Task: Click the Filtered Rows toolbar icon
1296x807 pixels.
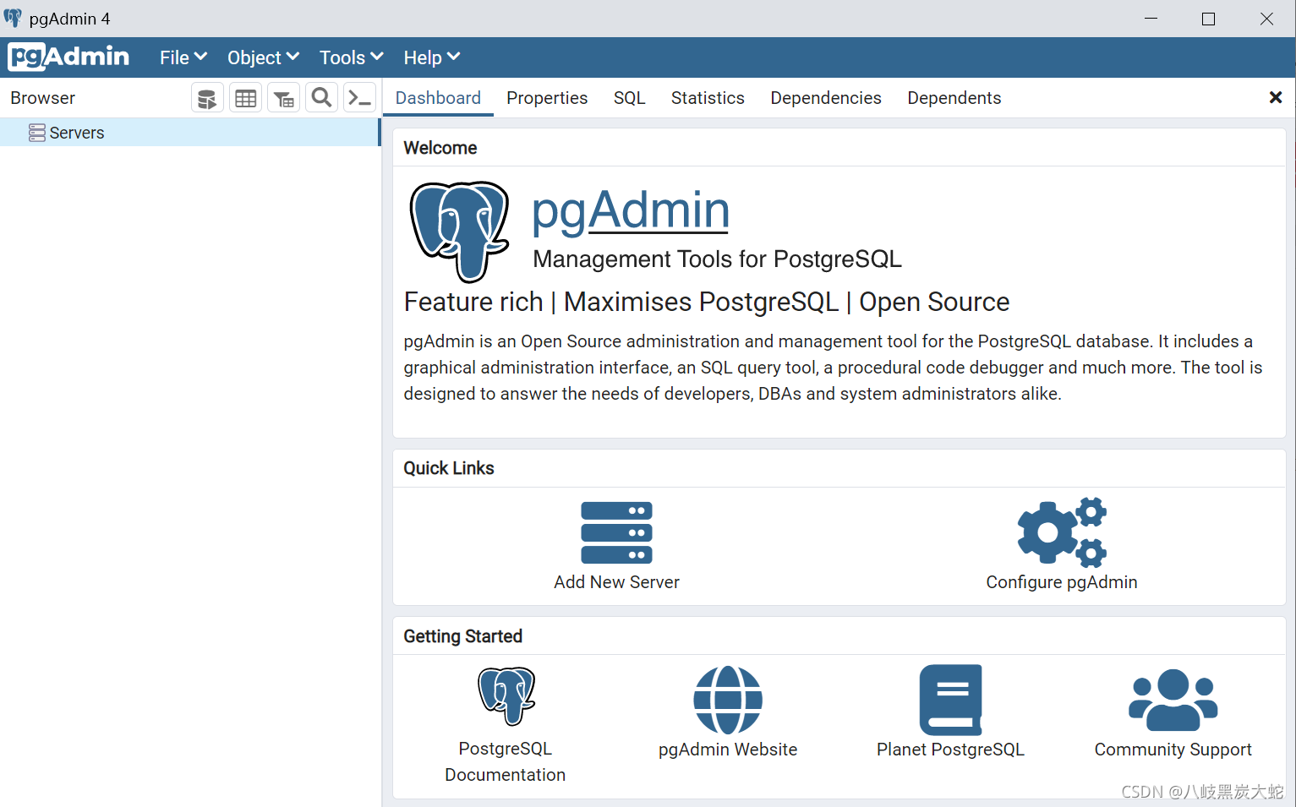Action: click(284, 98)
